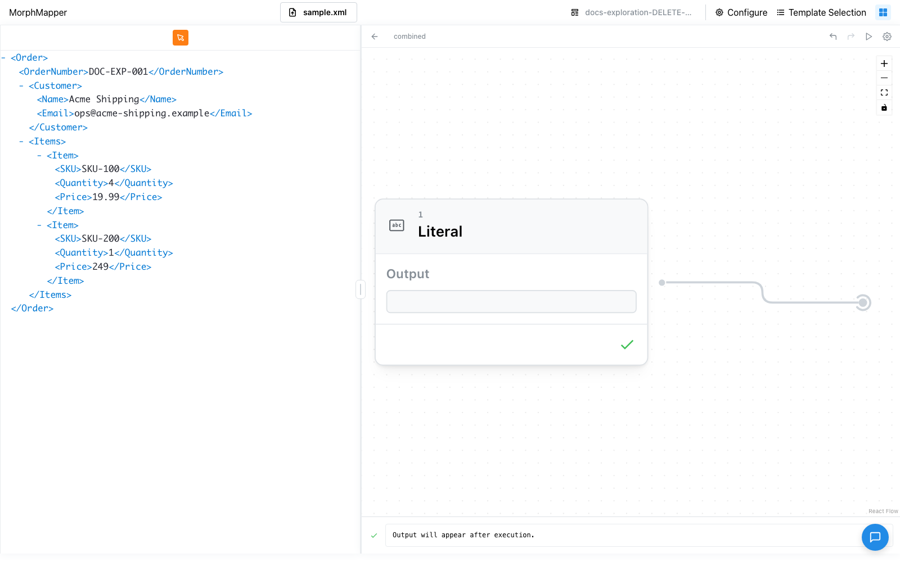Click the flow end target node circle
The image size is (900, 562).
click(863, 303)
